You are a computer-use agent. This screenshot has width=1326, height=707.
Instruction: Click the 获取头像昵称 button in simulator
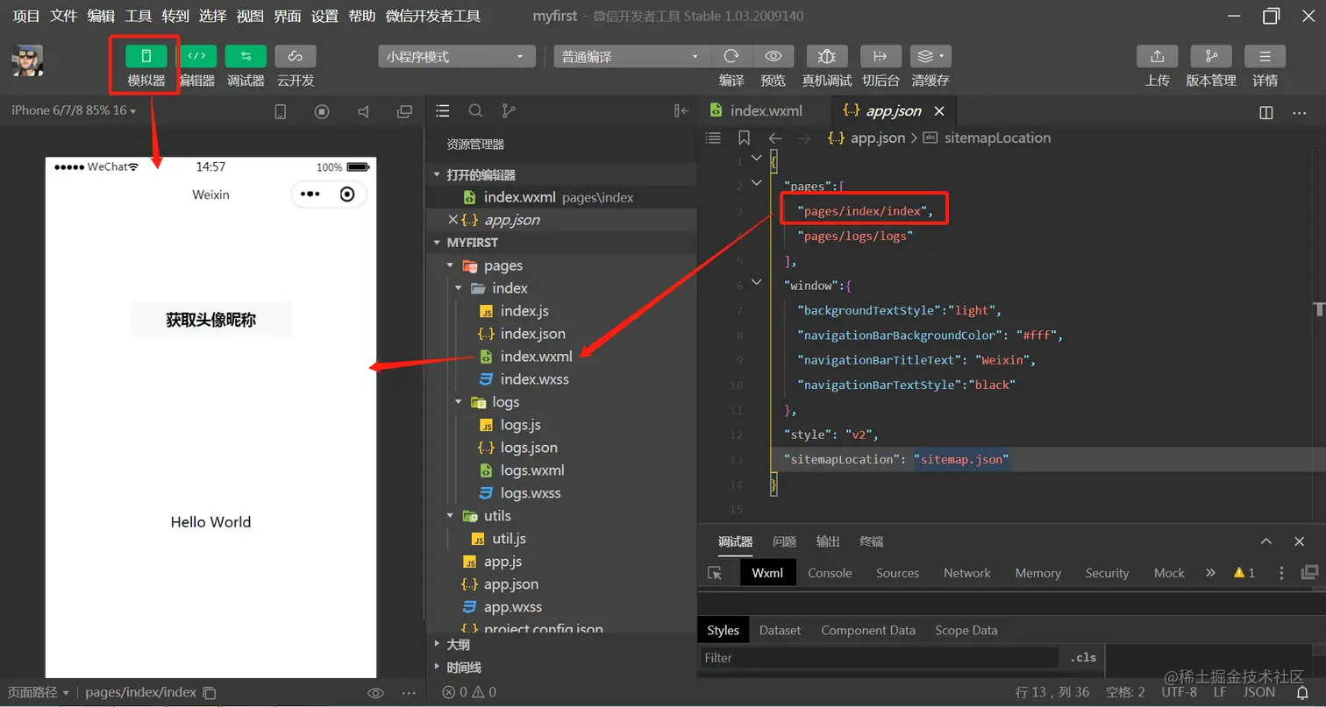click(210, 320)
